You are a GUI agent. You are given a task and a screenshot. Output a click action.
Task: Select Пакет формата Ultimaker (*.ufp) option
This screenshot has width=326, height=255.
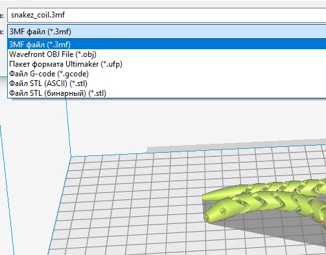[x=167, y=64]
